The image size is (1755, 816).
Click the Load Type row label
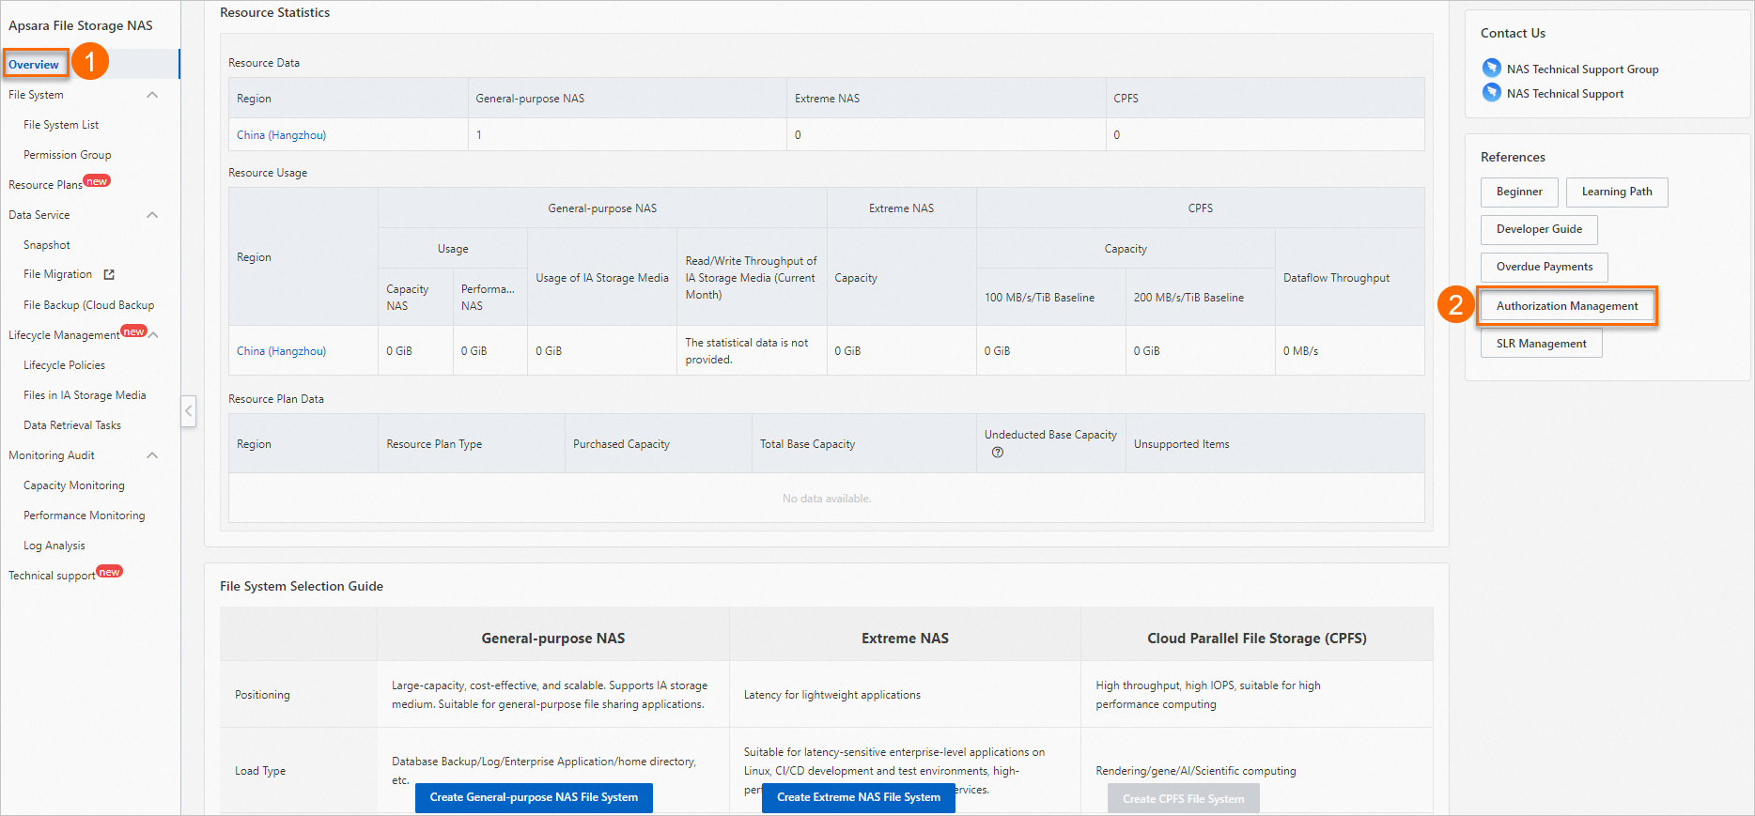(260, 771)
